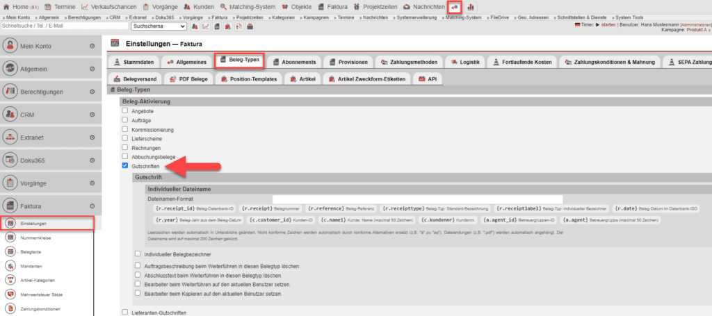Image resolution: width=712 pixels, height=316 pixels.
Task: Click the Zahlungskonditionen submenu icon
Action: point(10,309)
